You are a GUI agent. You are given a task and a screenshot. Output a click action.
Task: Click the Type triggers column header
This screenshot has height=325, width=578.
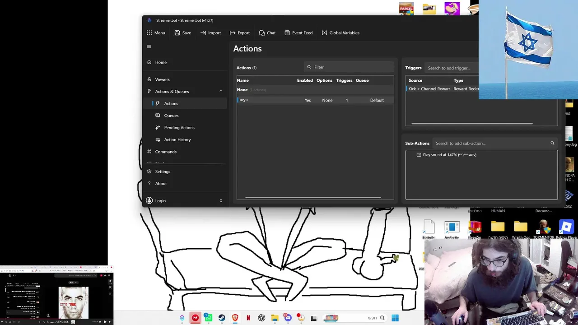[458, 80]
